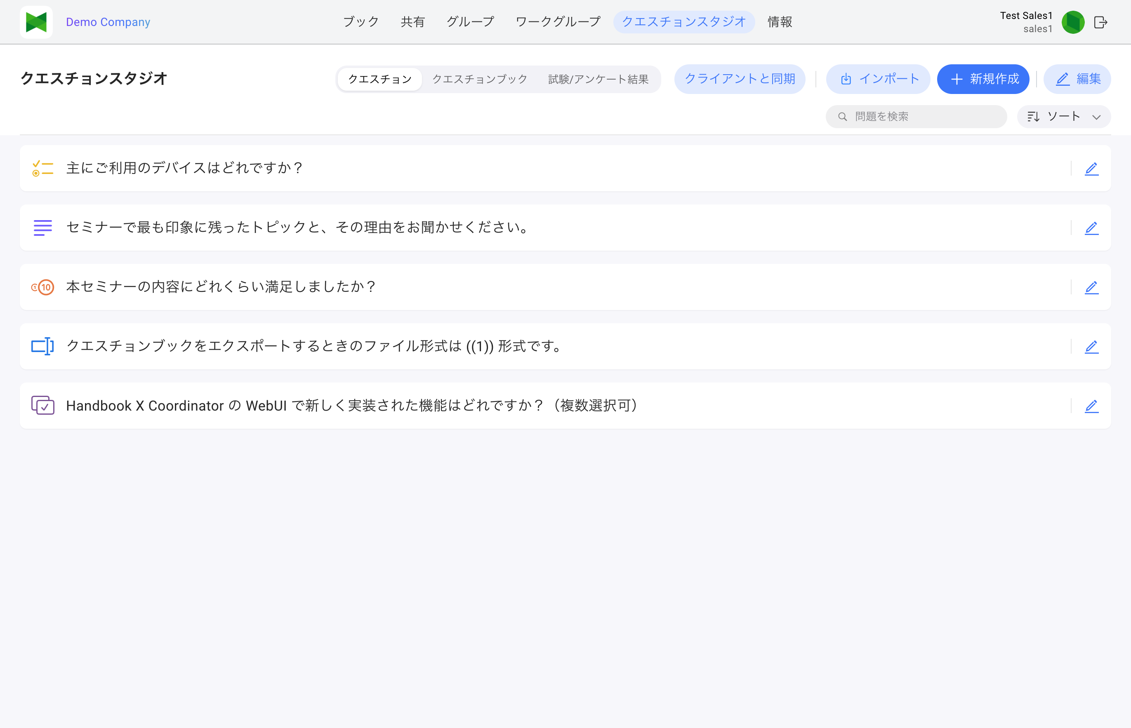Click the logout icon
Image resolution: width=1131 pixels, height=728 pixels.
click(1101, 22)
